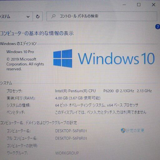Maximize the System window
This screenshot has width=160, height=160.
click(x=139, y=5)
